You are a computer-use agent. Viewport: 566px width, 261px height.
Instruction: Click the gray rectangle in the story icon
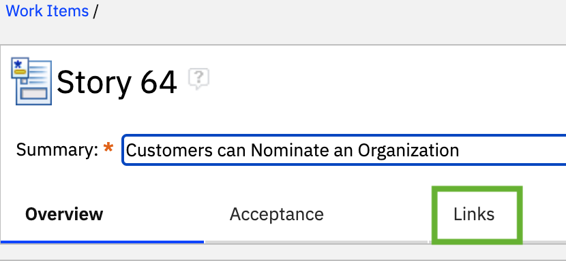[33, 94]
